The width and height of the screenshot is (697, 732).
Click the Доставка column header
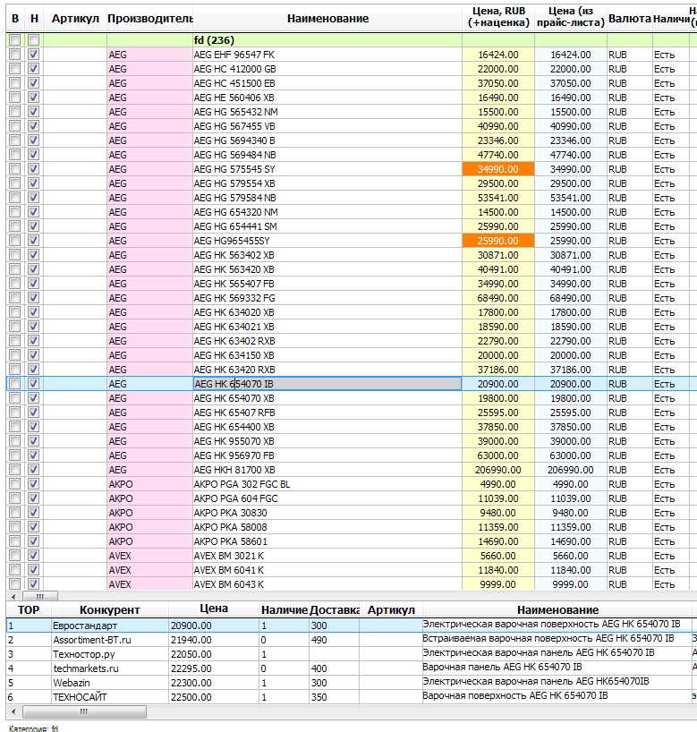335,609
